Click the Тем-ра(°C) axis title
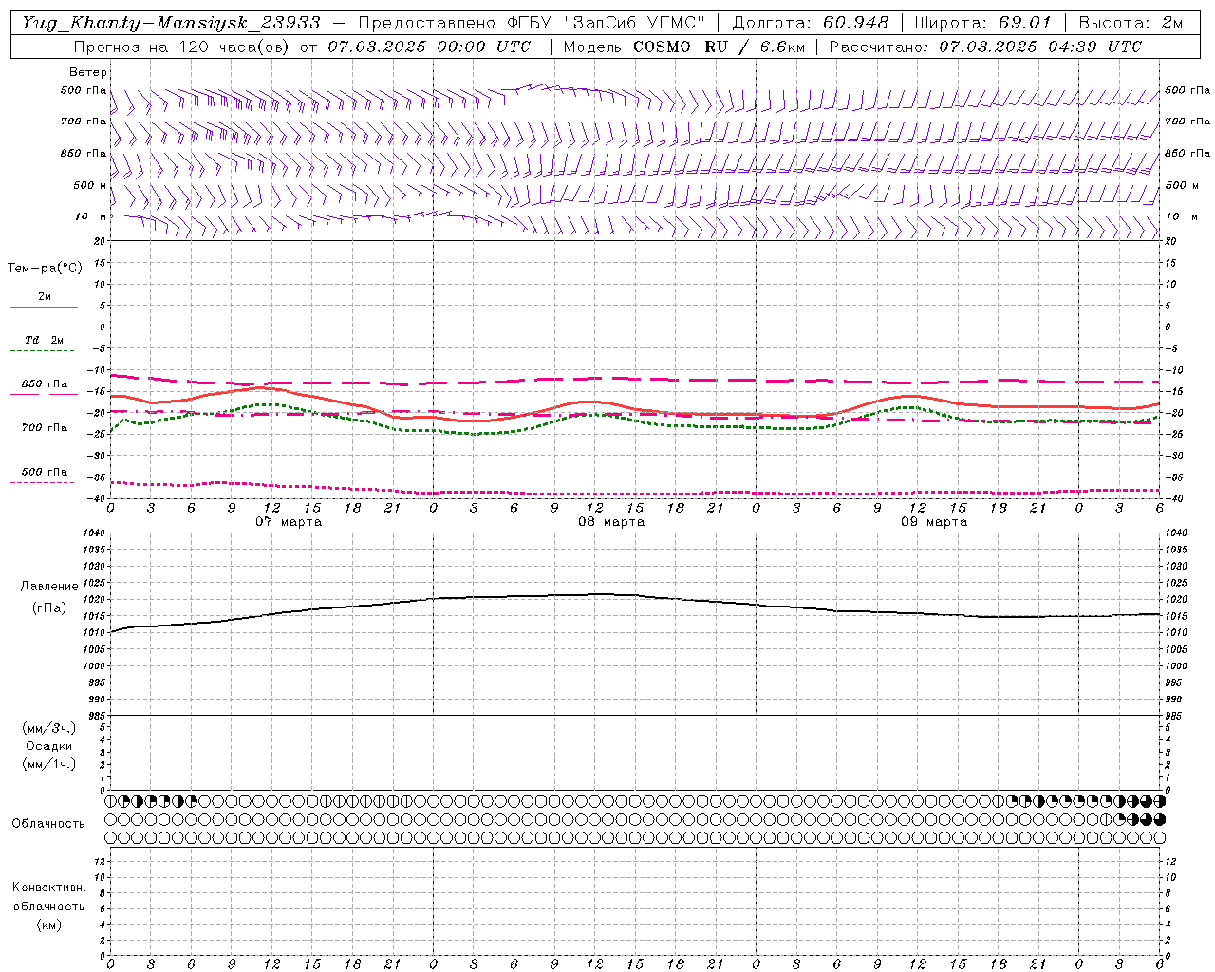The image size is (1215, 972). pyautogui.click(x=45, y=269)
